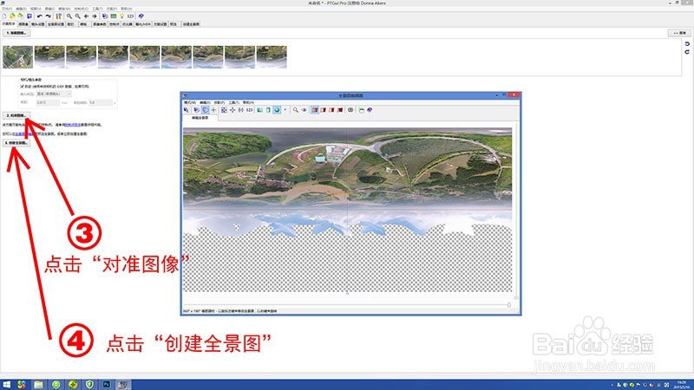Click the crop factor input field

(101, 102)
